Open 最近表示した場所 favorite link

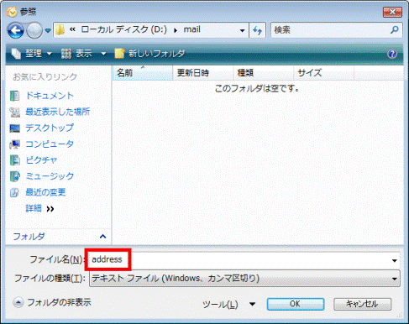click(58, 112)
